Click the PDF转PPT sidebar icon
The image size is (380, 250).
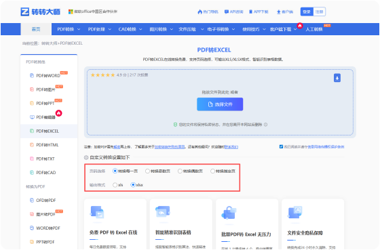32,104
